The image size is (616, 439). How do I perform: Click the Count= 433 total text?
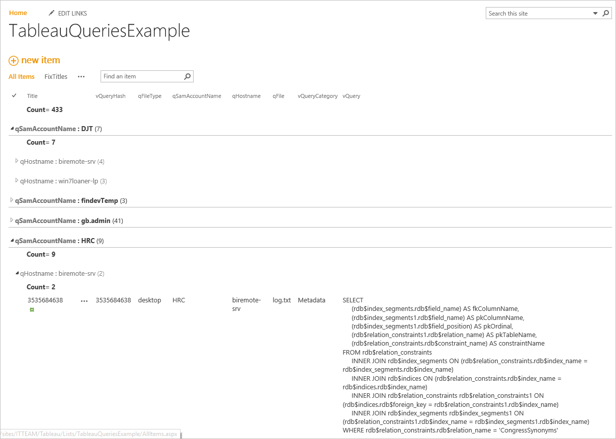[x=45, y=109]
